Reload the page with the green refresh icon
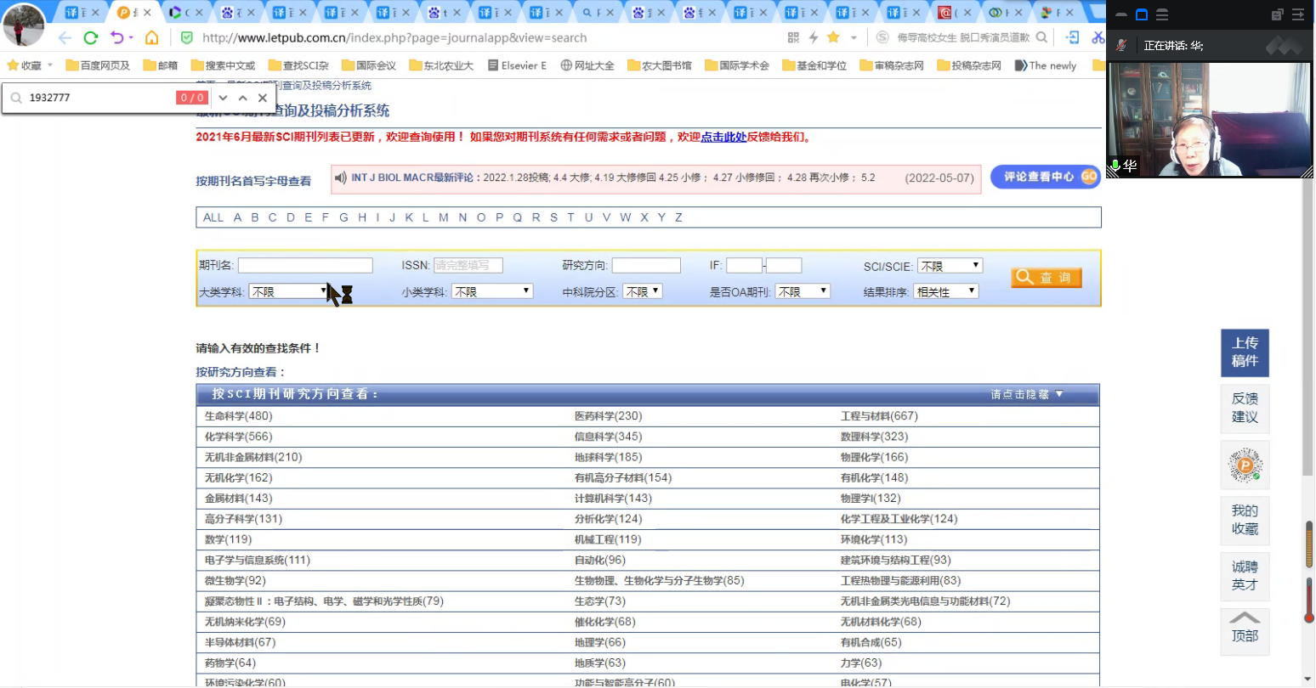1316x688 pixels. coord(91,37)
